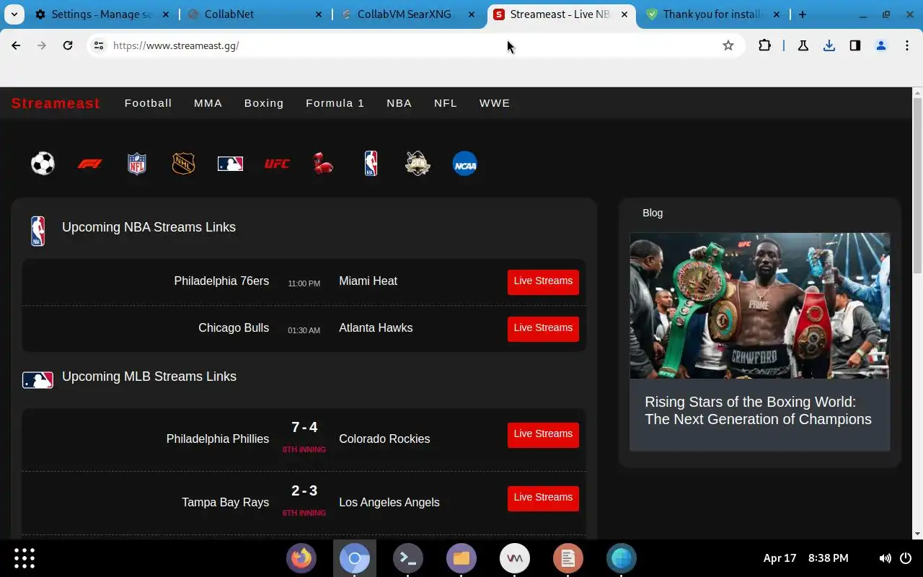This screenshot has width=923, height=577.
Task: Open the NFL menu item
Action: [446, 103]
